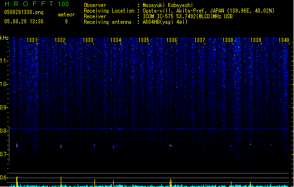Click the 'Receiving antenna' label

108,22
